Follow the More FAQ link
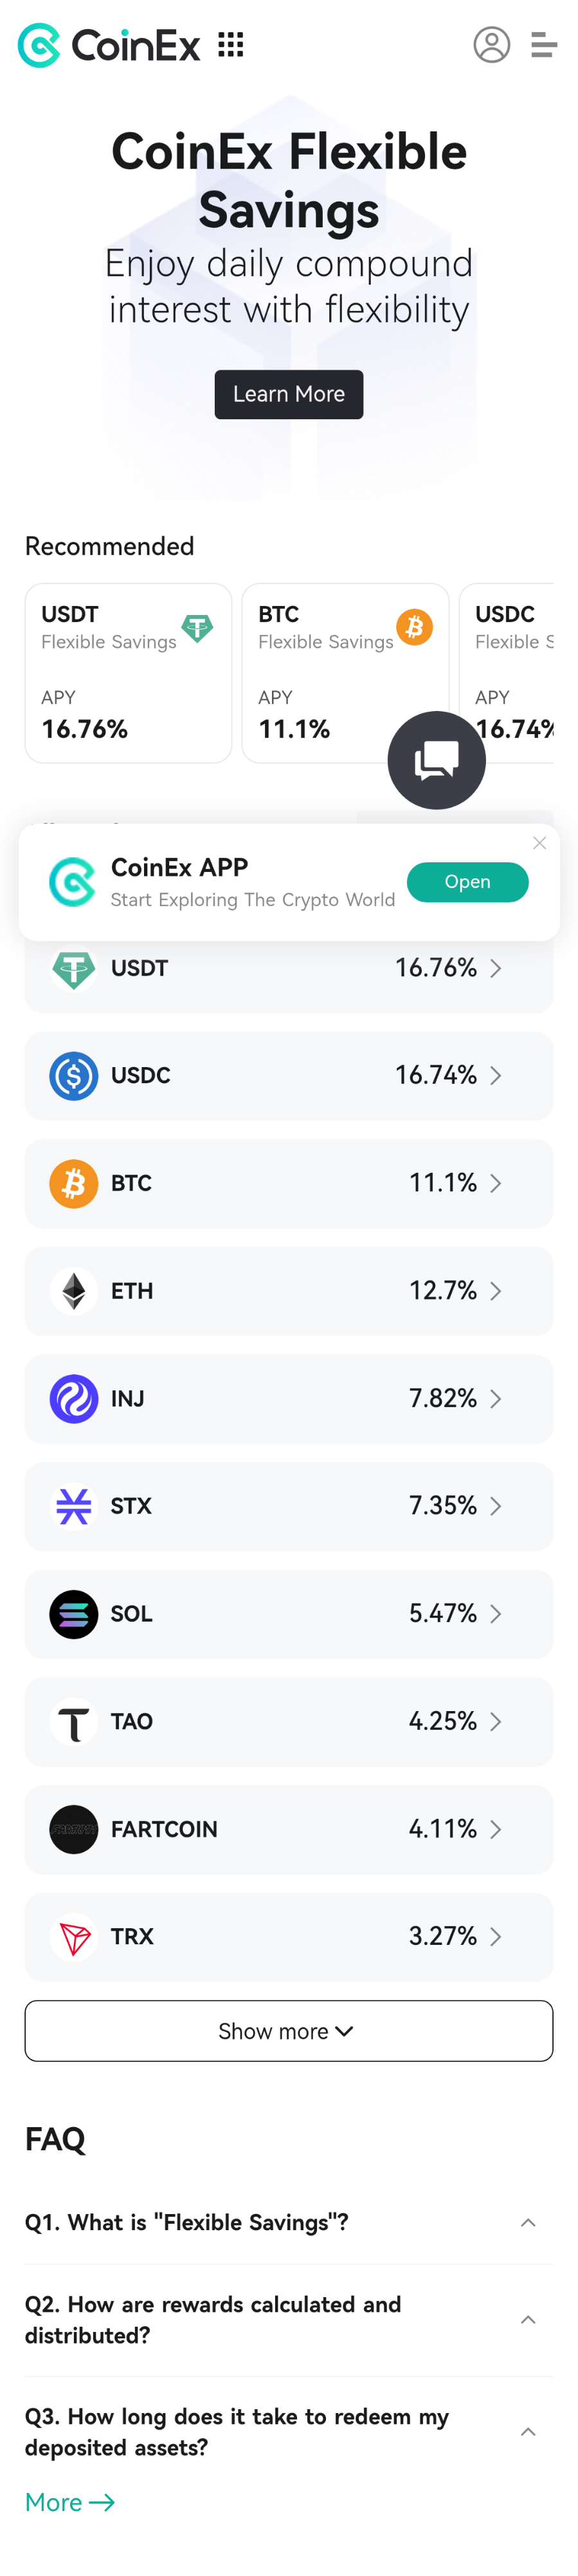 (x=70, y=2502)
